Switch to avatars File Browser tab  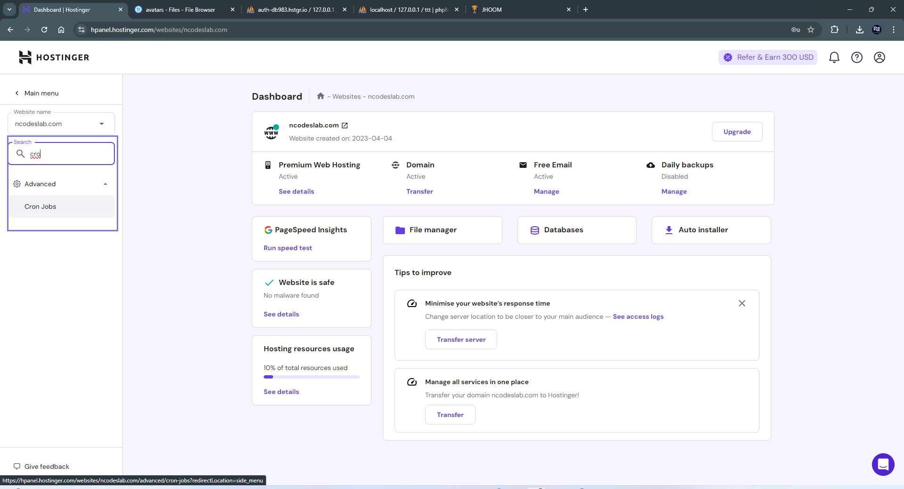pyautogui.click(x=185, y=9)
